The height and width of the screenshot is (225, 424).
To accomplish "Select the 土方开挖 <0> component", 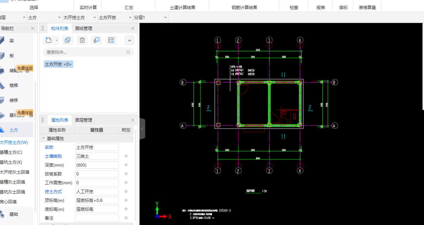I will tap(59, 64).
